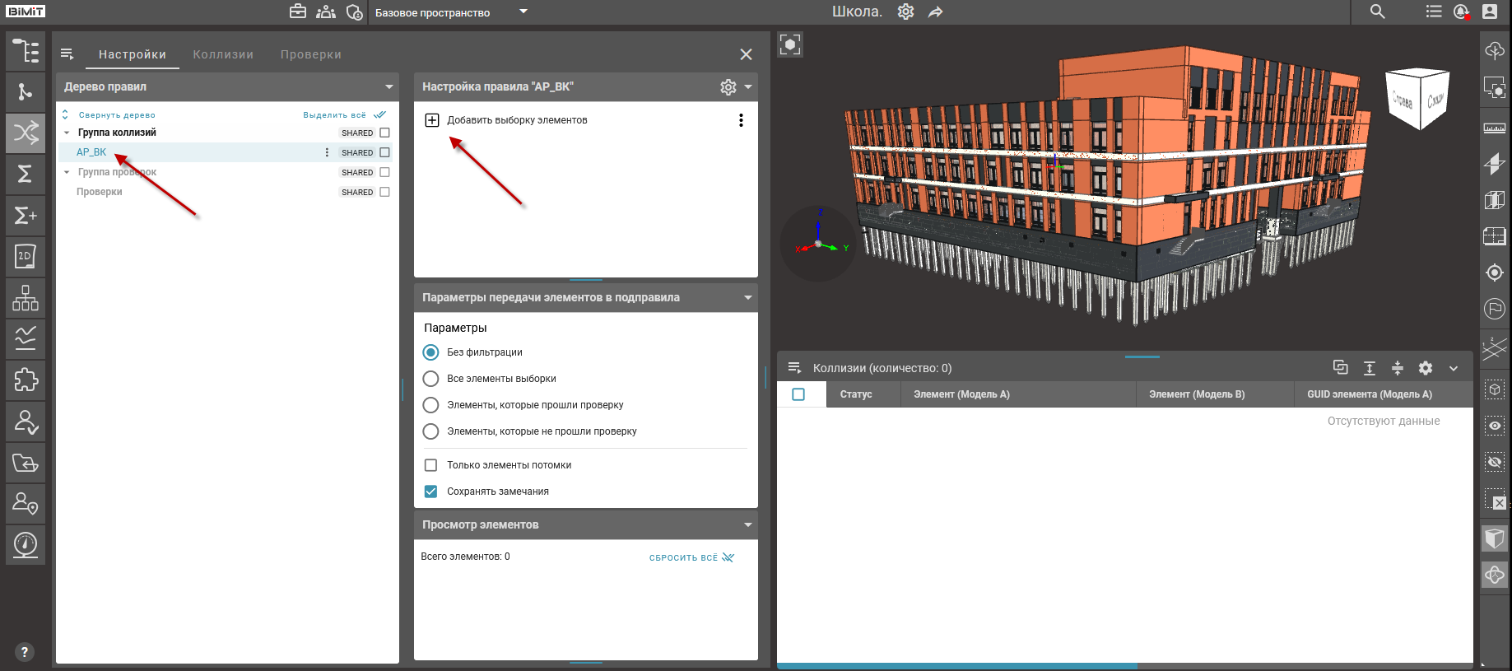Image resolution: width=1512 pixels, height=671 pixels.
Task: Open the collisions table settings gear
Action: click(1426, 368)
